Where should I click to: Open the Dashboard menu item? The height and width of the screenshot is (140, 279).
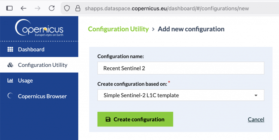point(31,50)
